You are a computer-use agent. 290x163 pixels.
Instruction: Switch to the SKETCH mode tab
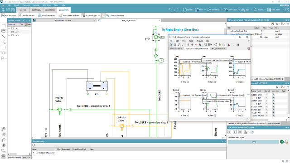(23, 10)
